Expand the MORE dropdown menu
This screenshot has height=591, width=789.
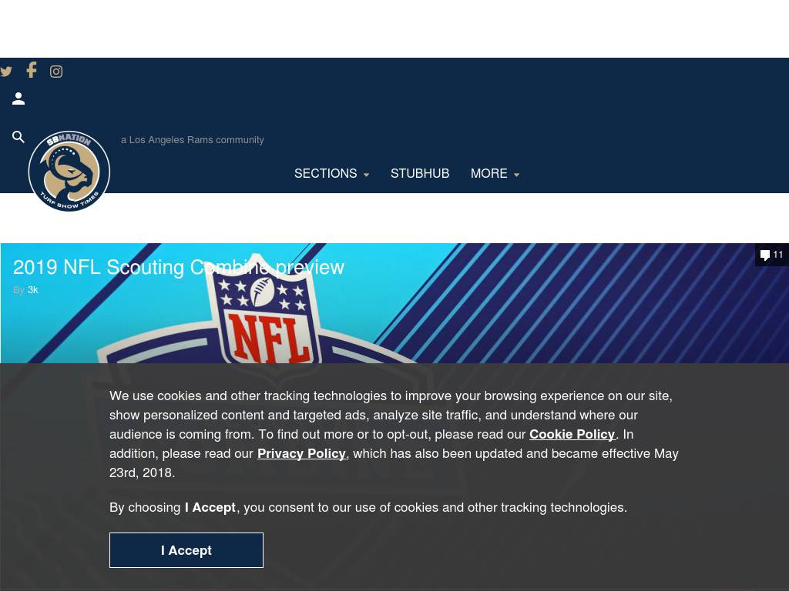[489, 173]
